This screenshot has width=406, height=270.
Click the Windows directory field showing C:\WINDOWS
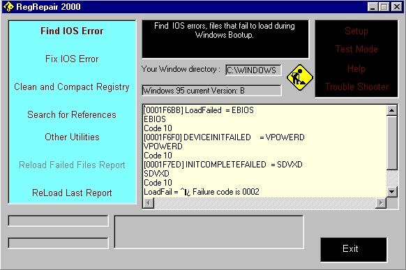(253, 70)
